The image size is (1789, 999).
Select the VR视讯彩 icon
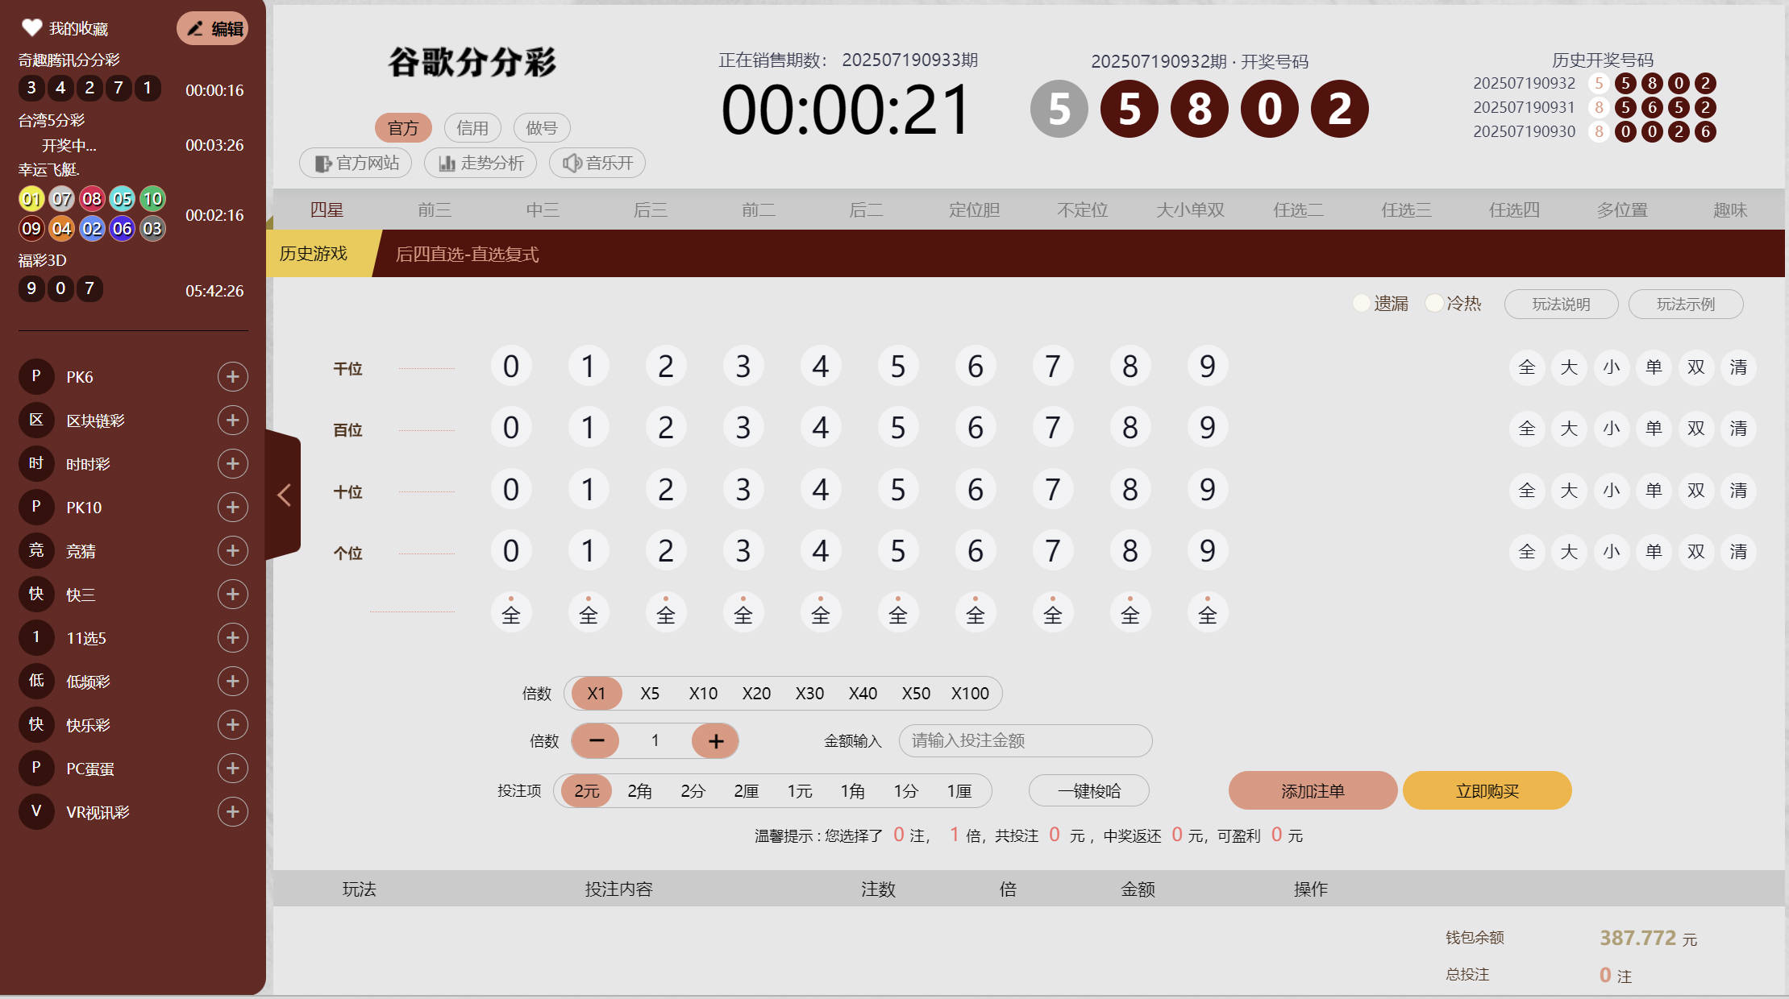pos(35,811)
